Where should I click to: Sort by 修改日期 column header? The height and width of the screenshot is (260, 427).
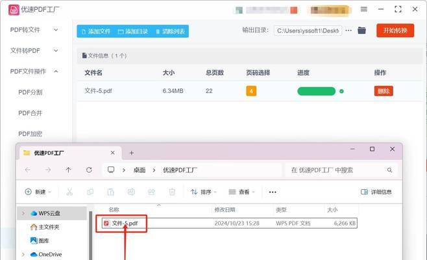point(225,210)
